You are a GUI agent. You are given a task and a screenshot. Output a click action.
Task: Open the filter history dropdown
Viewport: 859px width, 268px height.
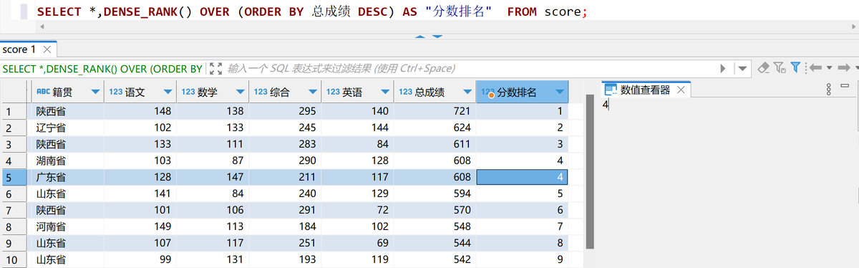click(742, 68)
